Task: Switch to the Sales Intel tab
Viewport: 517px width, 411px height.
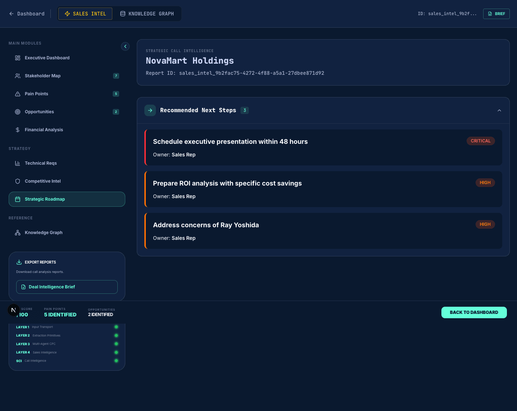Action: coord(85,14)
